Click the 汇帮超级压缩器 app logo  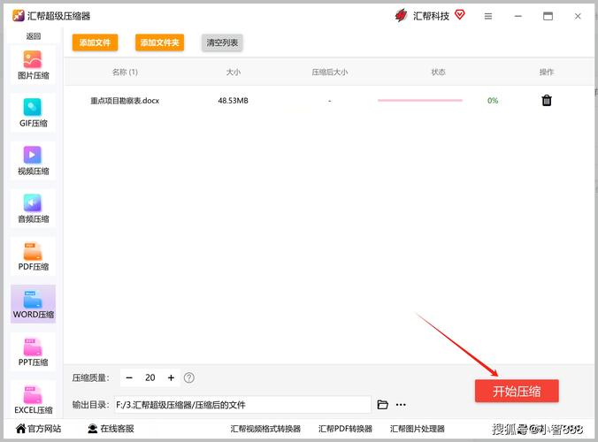19,16
